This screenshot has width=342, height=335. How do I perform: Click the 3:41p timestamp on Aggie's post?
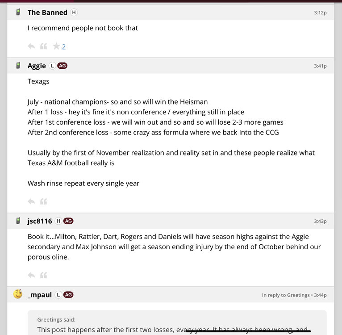point(320,66)
